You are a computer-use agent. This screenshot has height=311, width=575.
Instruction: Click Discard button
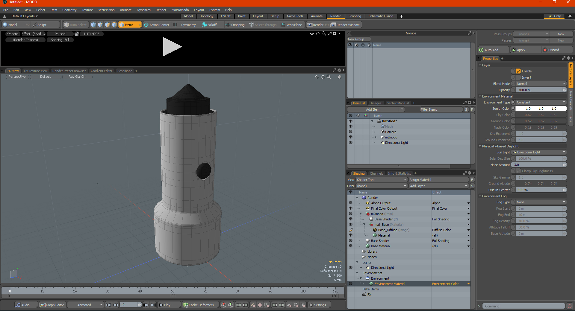tap(558, 50)
